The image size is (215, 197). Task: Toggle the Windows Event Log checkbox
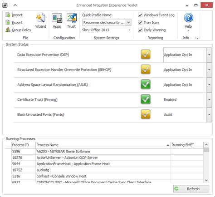(x=140, y=15)
